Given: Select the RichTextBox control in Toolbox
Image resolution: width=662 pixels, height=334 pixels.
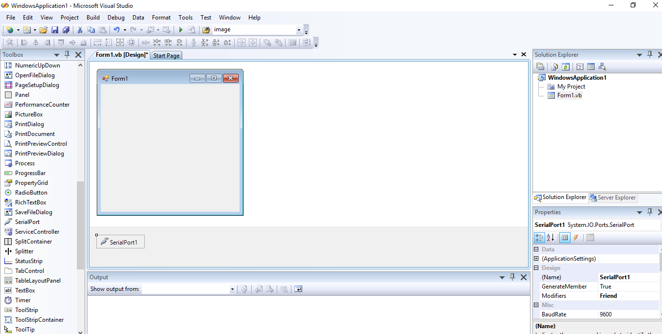Looking at the screenshot, I should pos(30,202).
